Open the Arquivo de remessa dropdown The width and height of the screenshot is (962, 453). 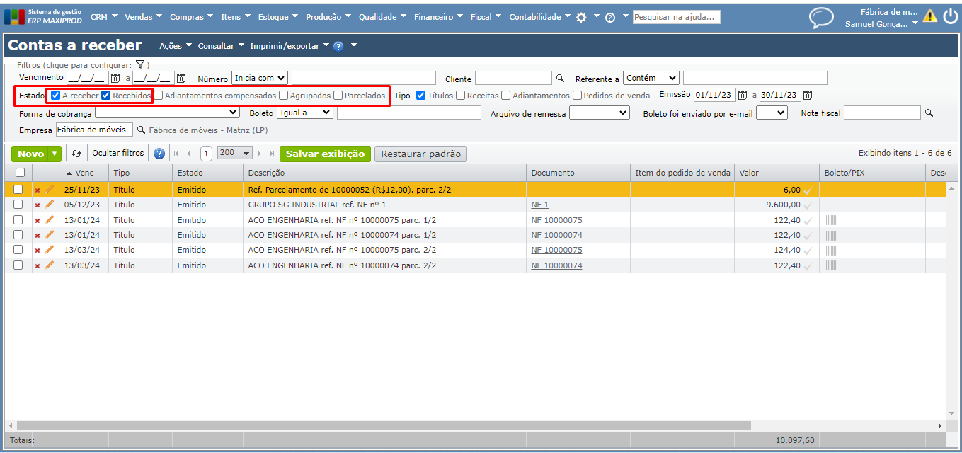599,113
